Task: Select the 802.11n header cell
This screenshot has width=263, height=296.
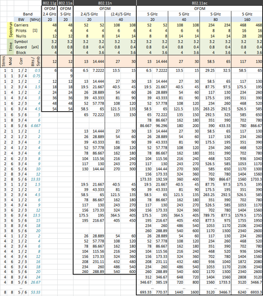Action: tap(105, 3)
